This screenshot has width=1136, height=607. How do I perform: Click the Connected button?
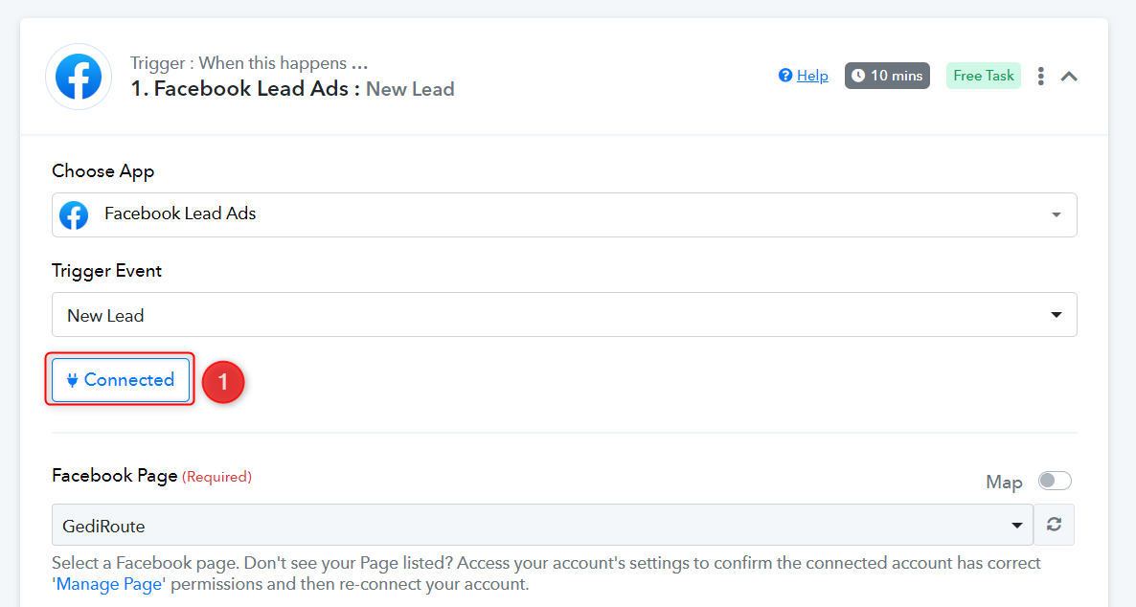tap(121, 379)
